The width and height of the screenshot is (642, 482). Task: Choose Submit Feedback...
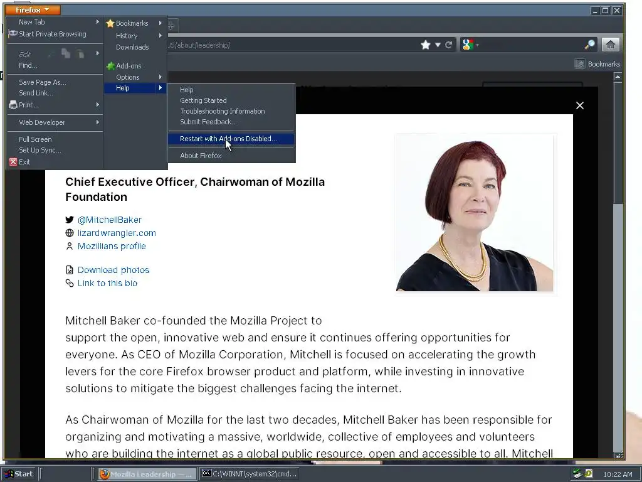208,122
